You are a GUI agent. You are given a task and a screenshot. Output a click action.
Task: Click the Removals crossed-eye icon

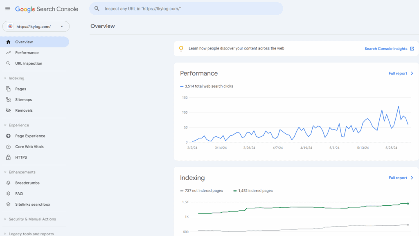pos(8,110)
